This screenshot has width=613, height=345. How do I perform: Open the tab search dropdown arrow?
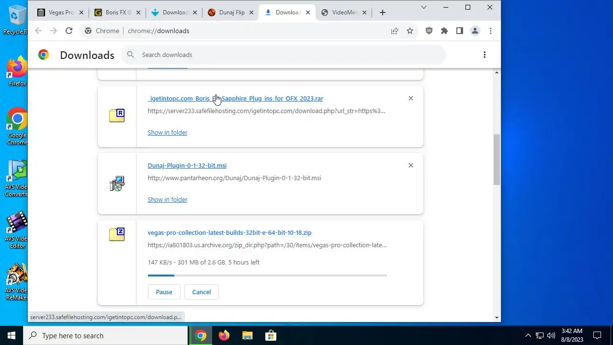tap(424, 7)
